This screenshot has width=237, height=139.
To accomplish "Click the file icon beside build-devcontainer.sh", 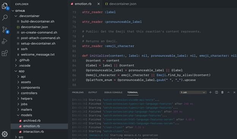I will (18, 22).
